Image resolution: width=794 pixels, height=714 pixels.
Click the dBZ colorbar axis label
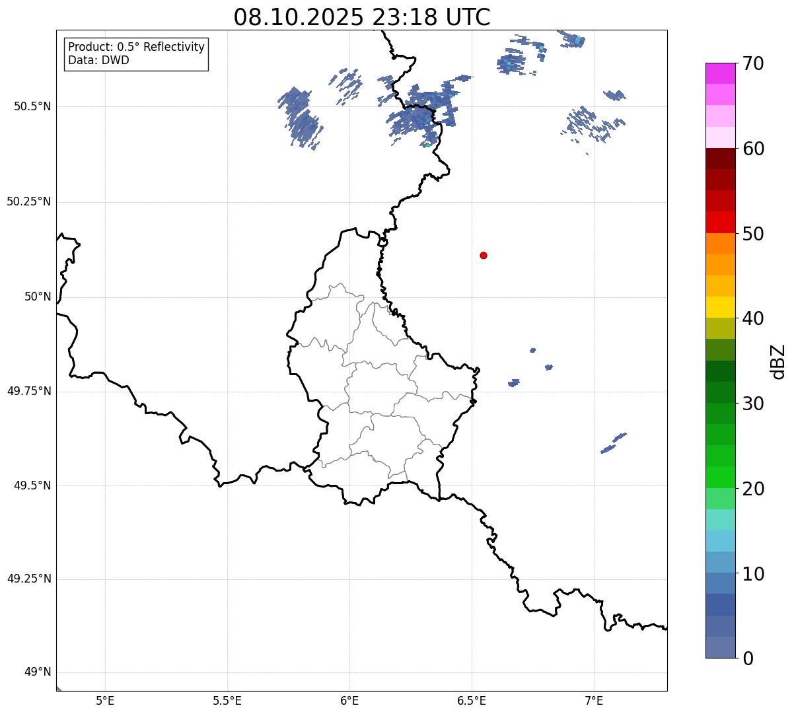779,361
